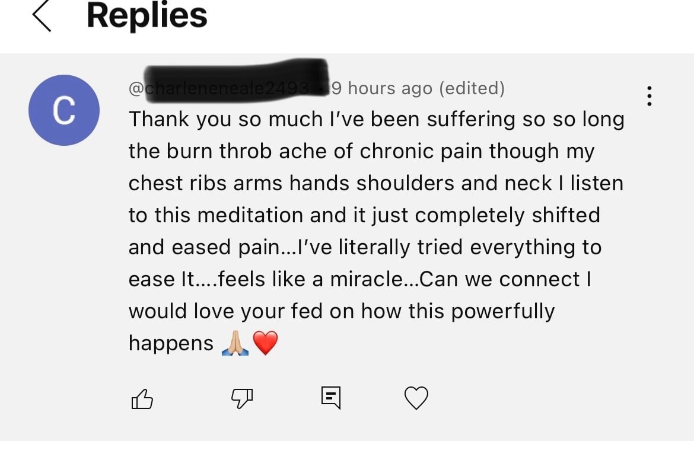Screen dimensions: 694x470
Task: Tap the red heart emoji
Action: tap(265, 343)
